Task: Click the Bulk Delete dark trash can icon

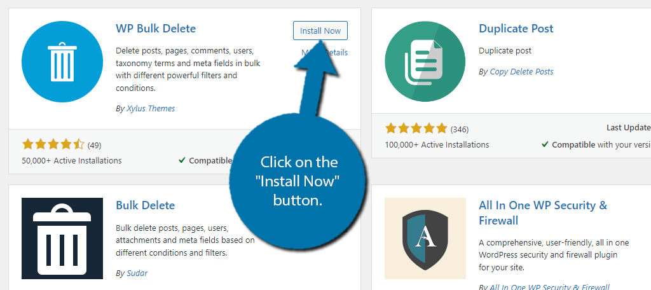Action: coord(62,238)
